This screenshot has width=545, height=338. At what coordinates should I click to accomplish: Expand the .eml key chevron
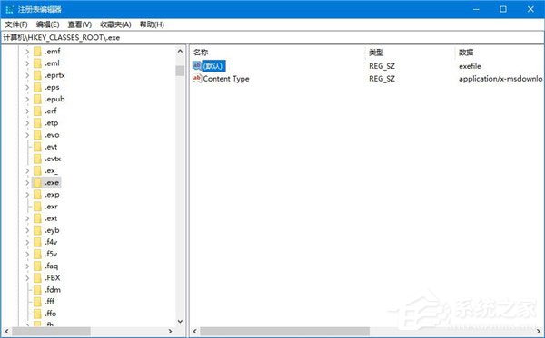point(27,63)
